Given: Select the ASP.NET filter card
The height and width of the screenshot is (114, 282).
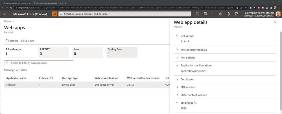Looking at the screenshot, I should 54,52.
